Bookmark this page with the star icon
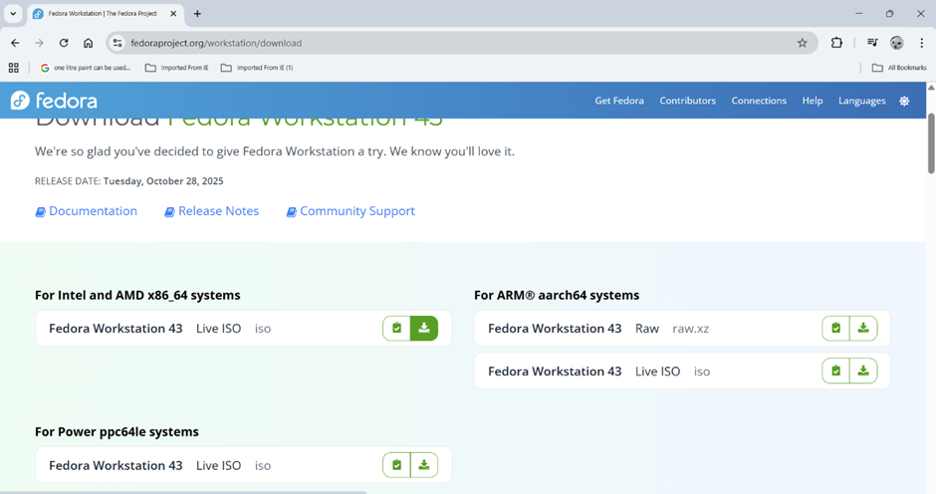The image size is (936, 494). (x=802, y=43)
